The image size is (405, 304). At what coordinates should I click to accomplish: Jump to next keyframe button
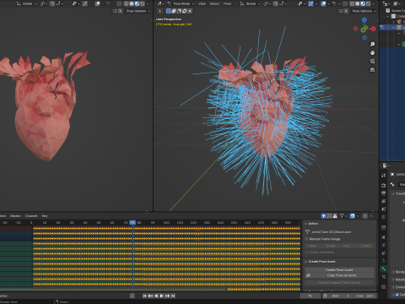168,296
